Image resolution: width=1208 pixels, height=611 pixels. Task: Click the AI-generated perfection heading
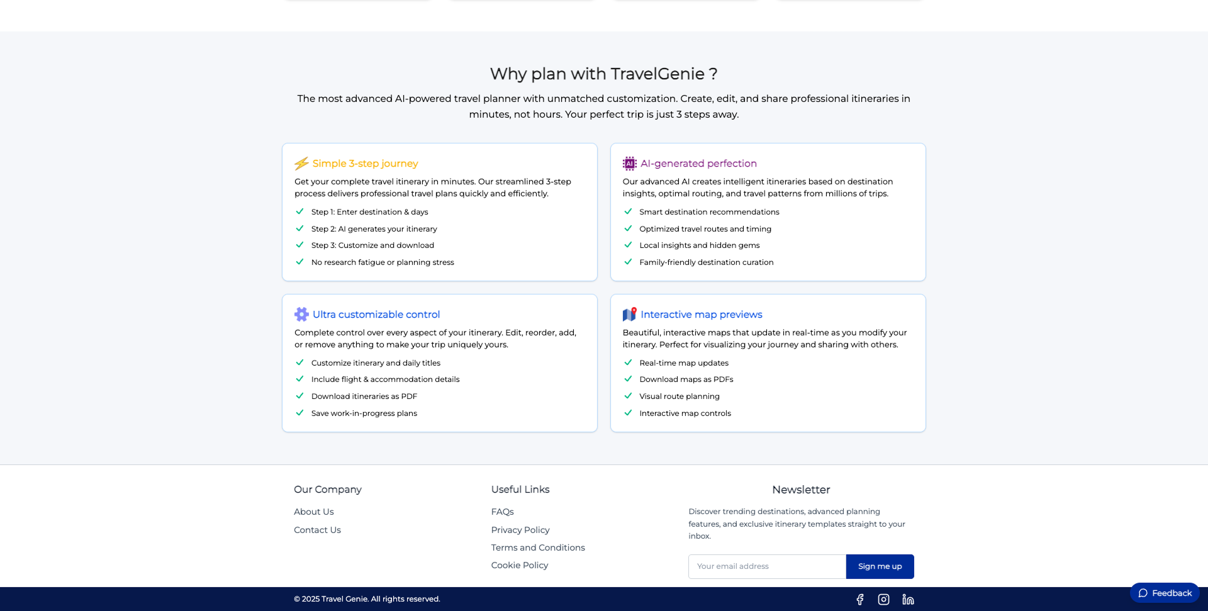tap(698, 164)
